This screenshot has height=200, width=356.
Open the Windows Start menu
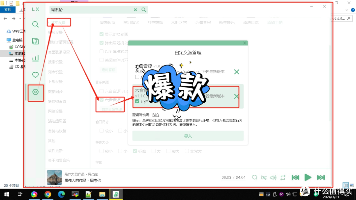click(x=7, y=194)
